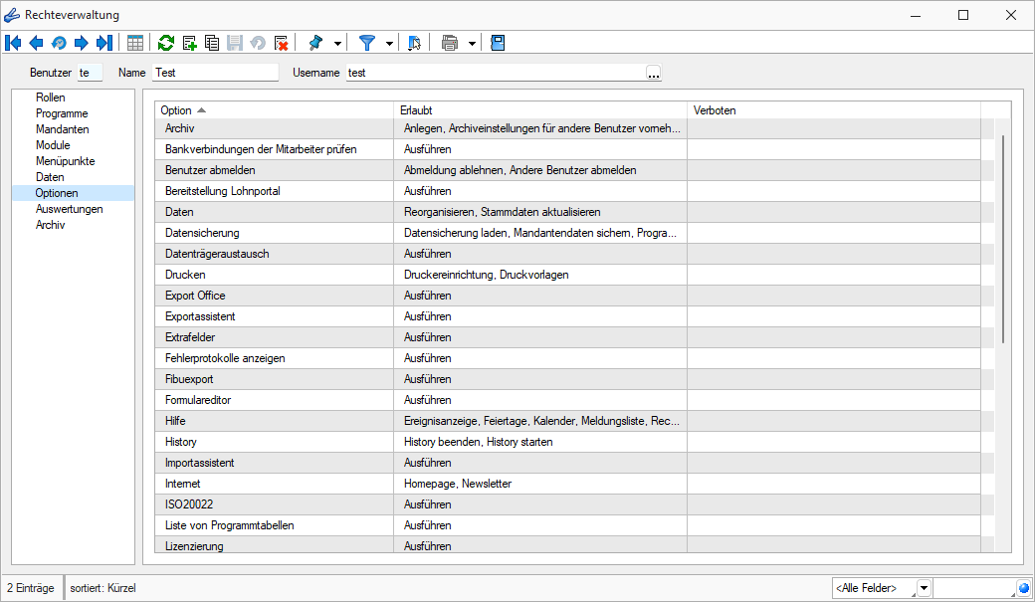Click the Verboten column header
The image size is (1035, 602).
tap(834, 110)
